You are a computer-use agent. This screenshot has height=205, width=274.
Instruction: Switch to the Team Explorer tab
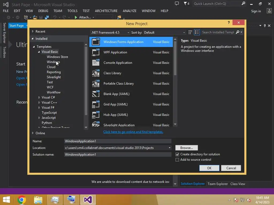218,184
